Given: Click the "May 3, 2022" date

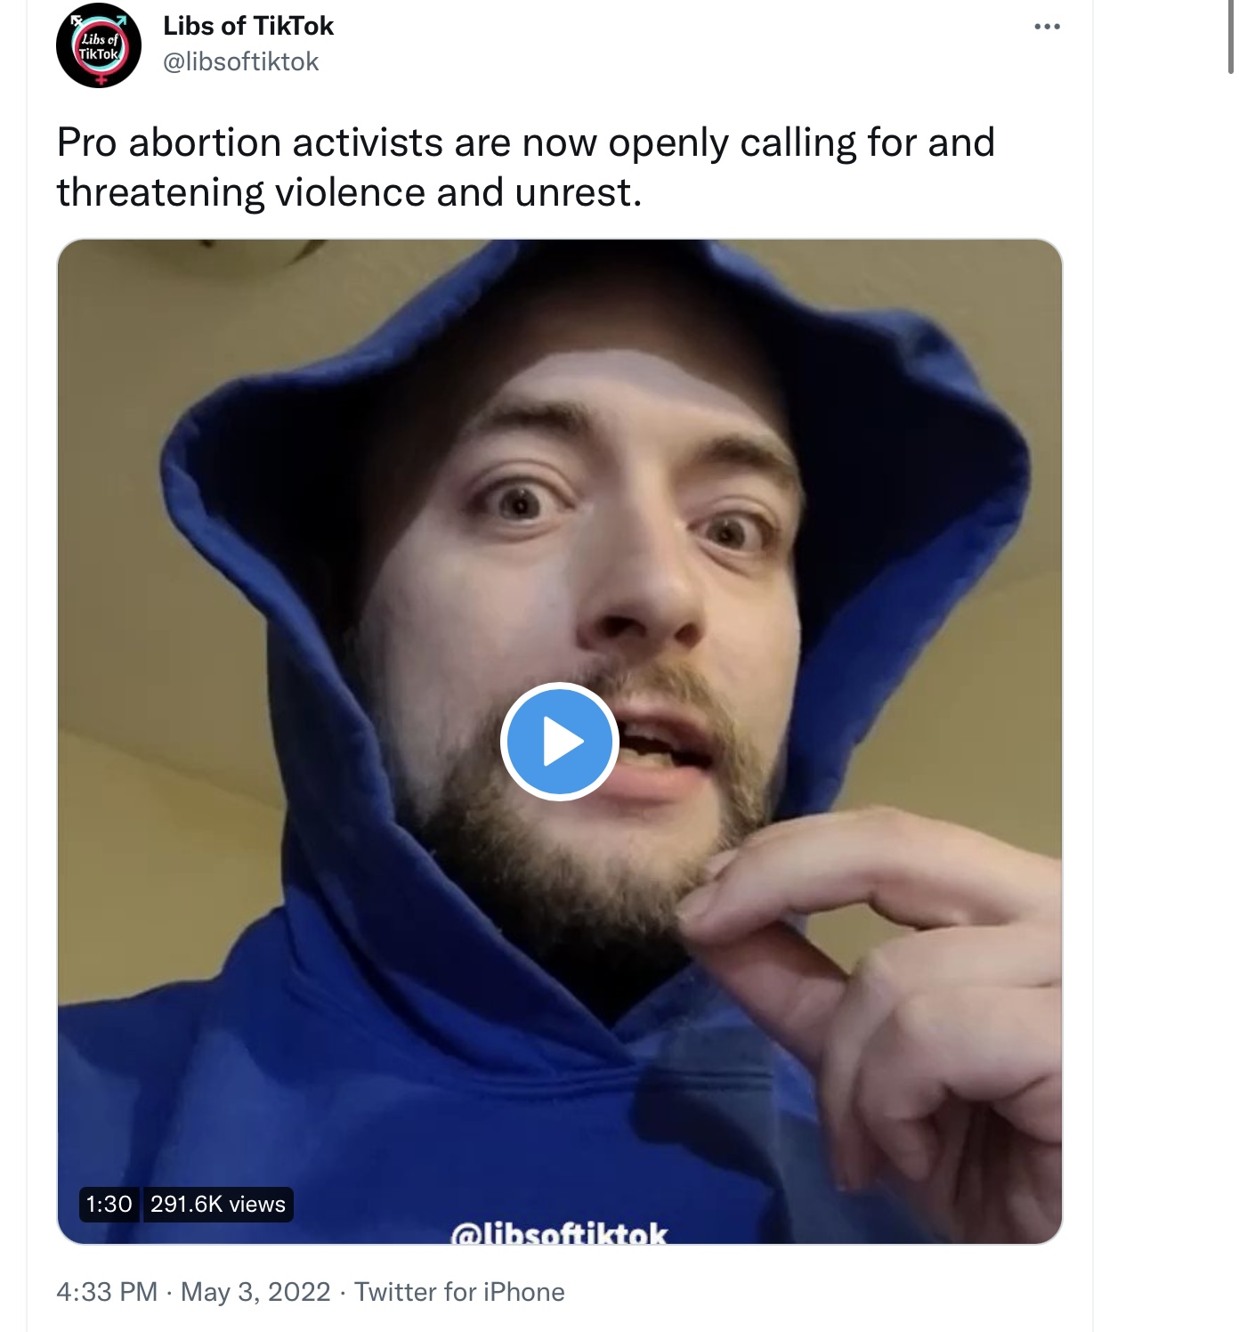Looking at the screenshot, I should tap(255, 1292).
